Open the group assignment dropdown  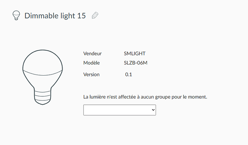[120, 110]
